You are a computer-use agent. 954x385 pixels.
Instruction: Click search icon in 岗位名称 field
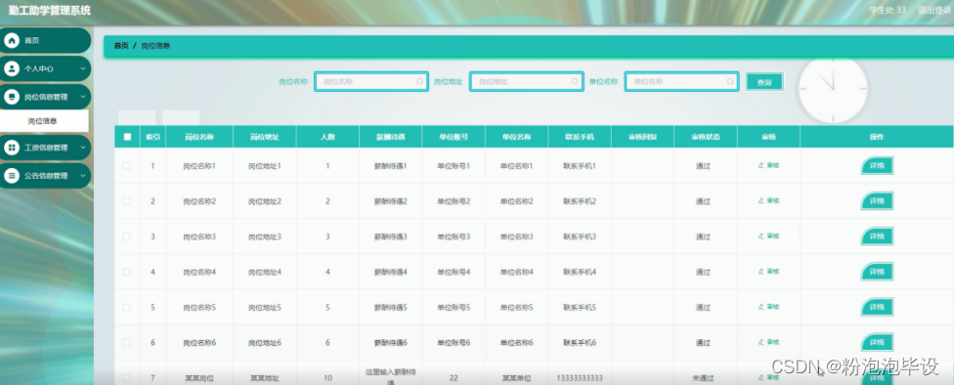(x=419, y=81)
